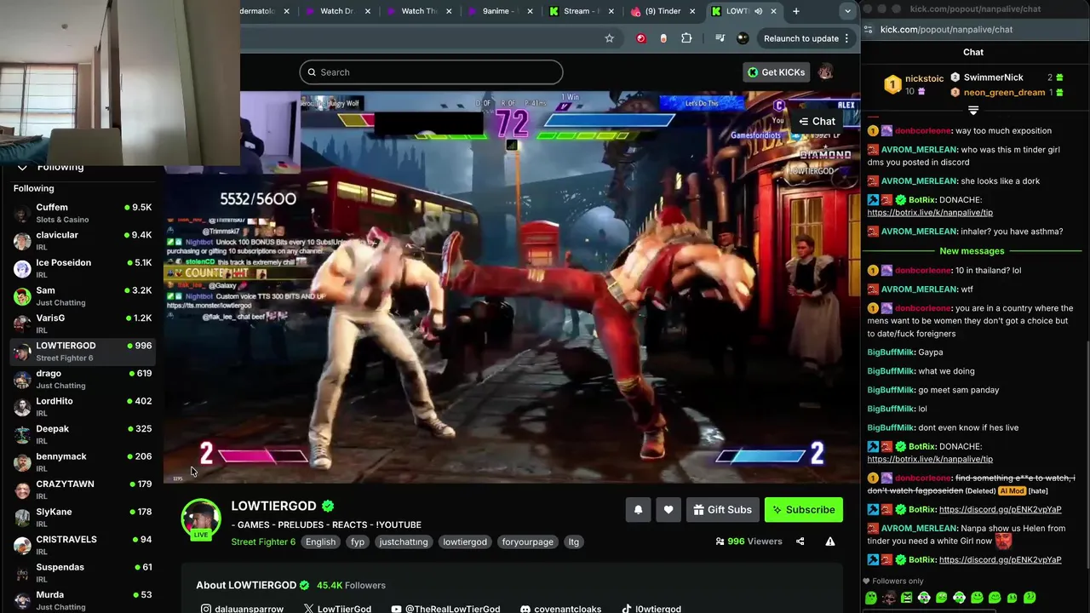The height and width of the screenshot is (613, 1090).
Task: Open the Chrome extensions puzzle icon
Action: point(686,38)
